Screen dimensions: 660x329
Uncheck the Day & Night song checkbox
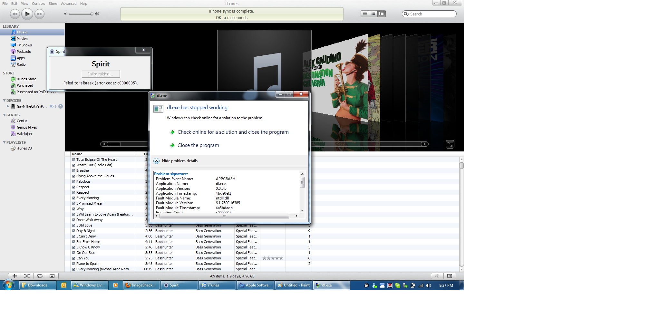(x=74, y=231)
